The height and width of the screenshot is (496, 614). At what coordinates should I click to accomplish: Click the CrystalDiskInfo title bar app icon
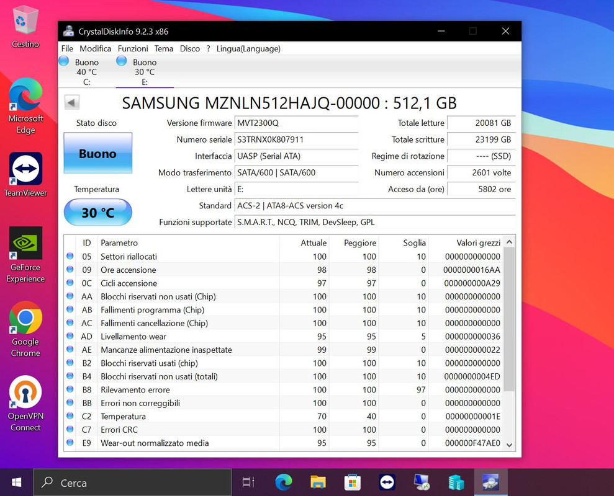point(68,31)
